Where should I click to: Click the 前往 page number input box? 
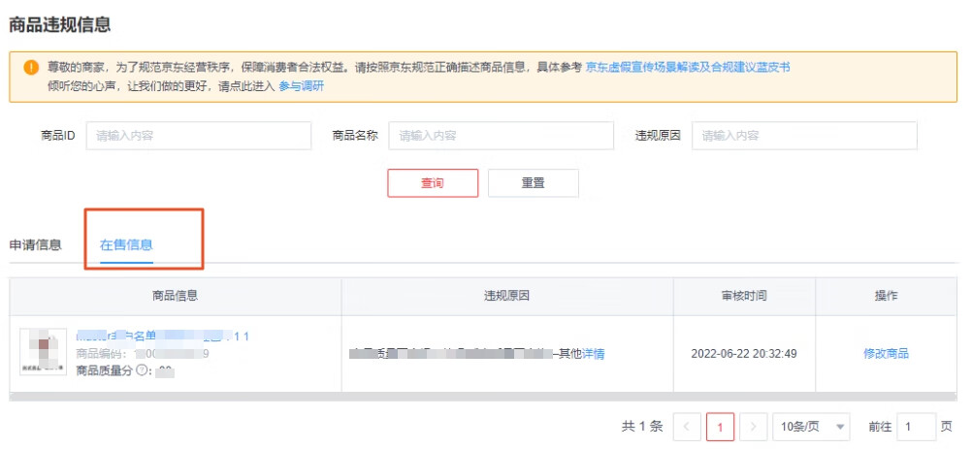coord(916,427)
